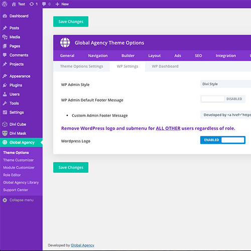Screen dimensions: 251x251
Task: Click the Posts pin icon
Action: [x=5, y=28]
